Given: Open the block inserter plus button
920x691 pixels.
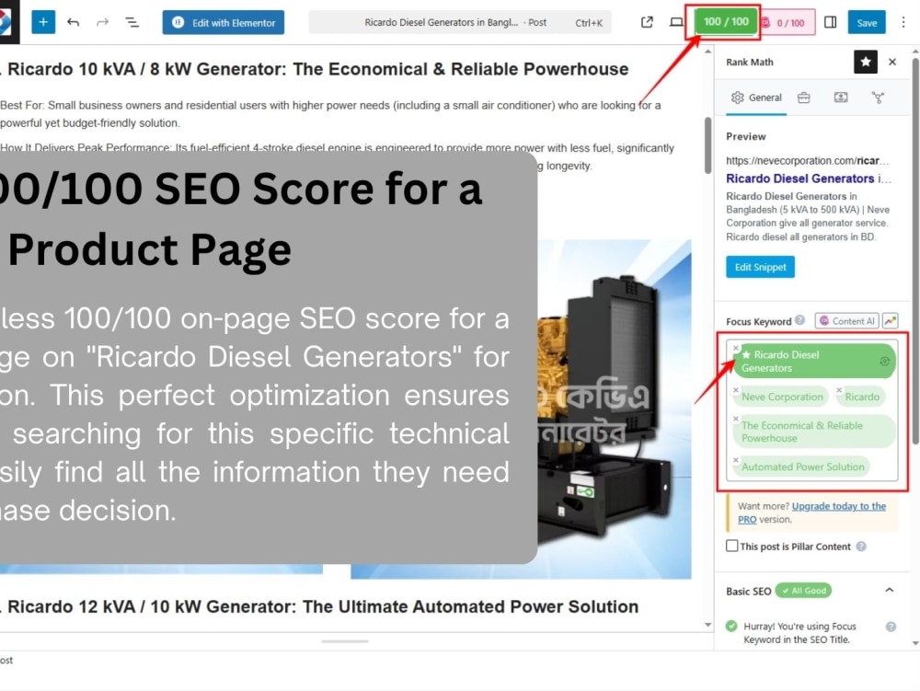Looking at the screenshot, I should [43, 22].
